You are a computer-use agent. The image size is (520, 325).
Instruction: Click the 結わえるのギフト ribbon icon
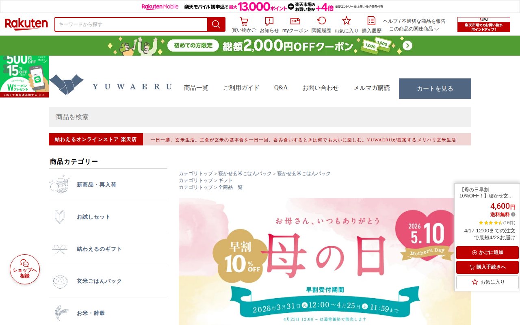[59, 249]
